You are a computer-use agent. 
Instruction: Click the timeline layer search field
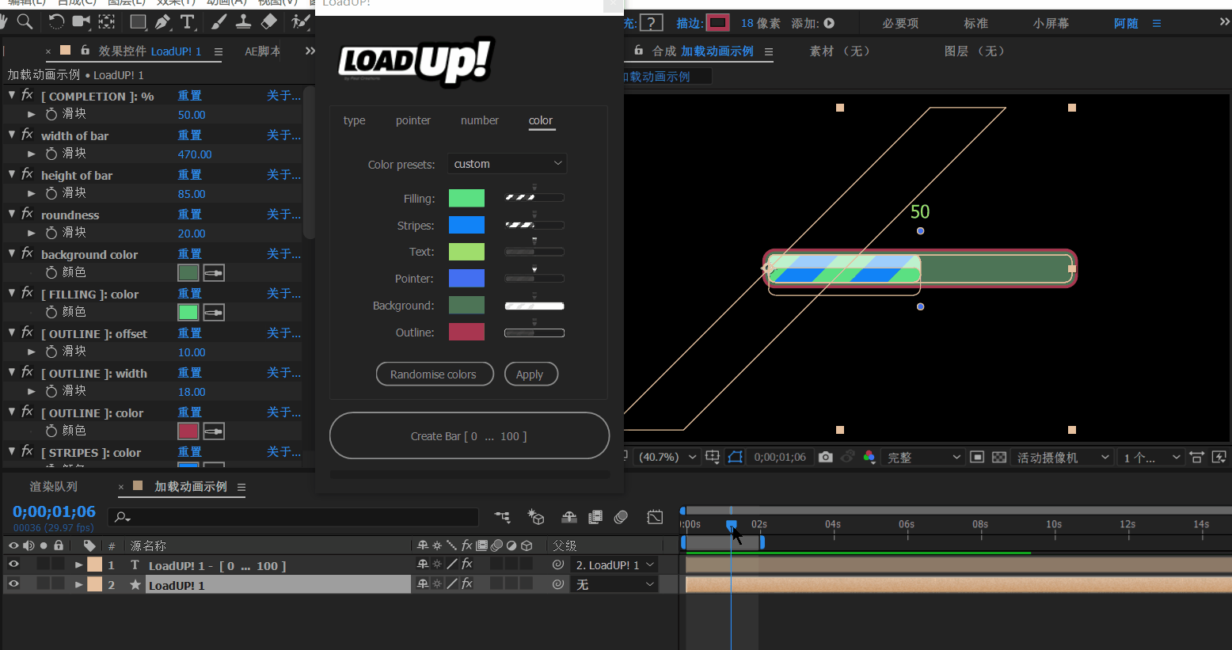[294, 517]
